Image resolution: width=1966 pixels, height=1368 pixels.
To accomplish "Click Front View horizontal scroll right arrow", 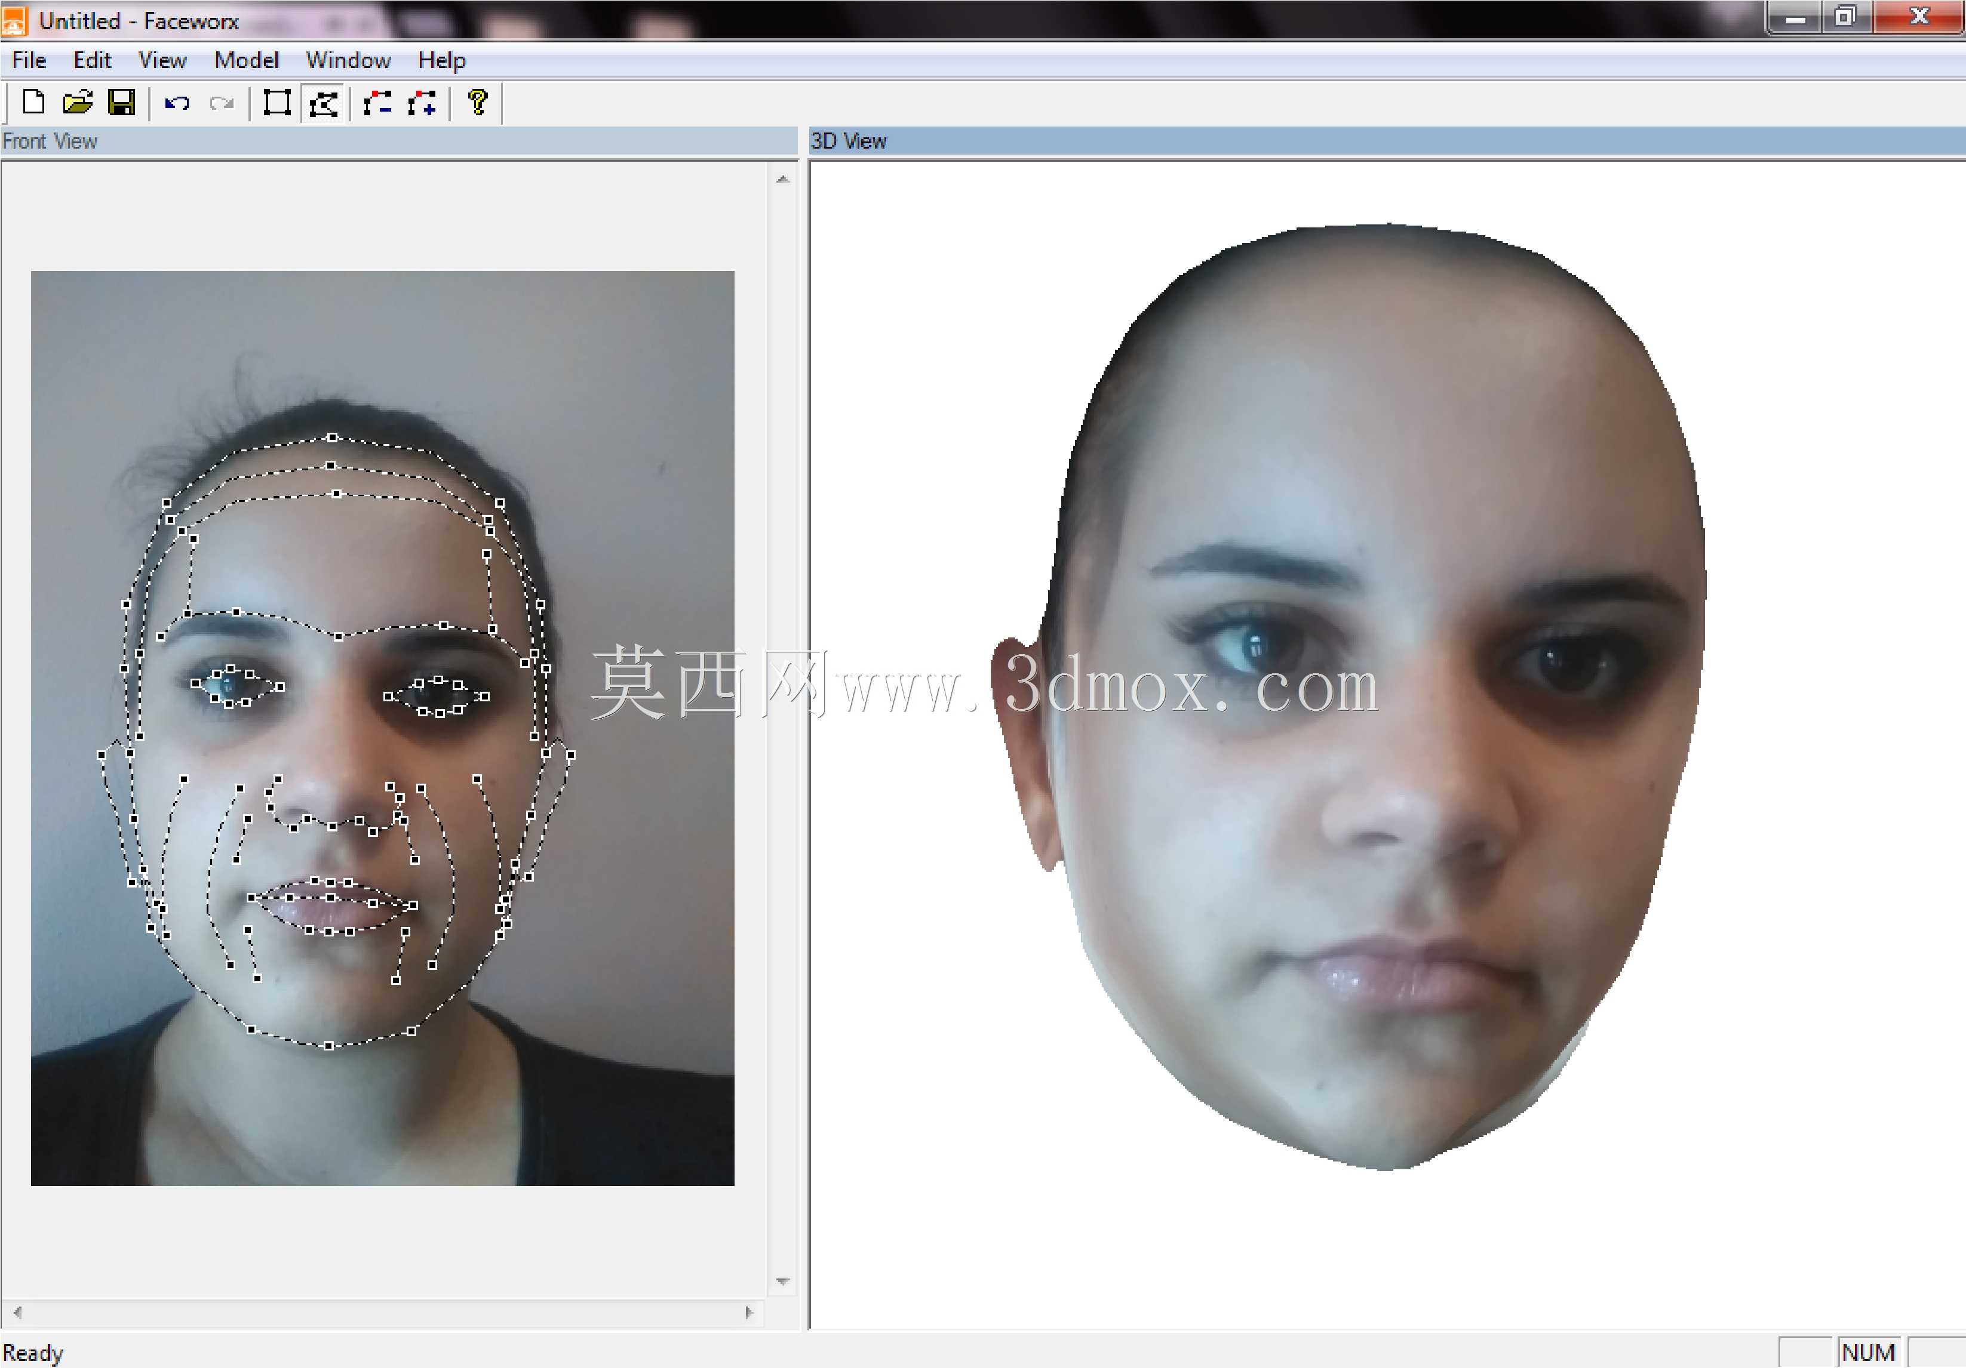I will pos(748,1311).
